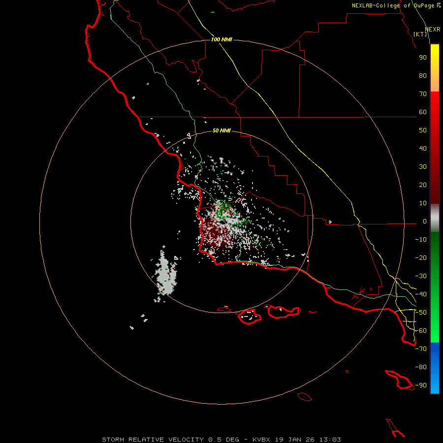Click the "50 NMI" range ring label
443x443 pixels.
coord(221,130)
